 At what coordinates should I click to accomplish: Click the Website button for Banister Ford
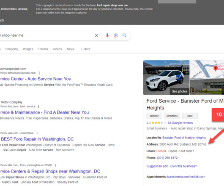coord(154,116)
